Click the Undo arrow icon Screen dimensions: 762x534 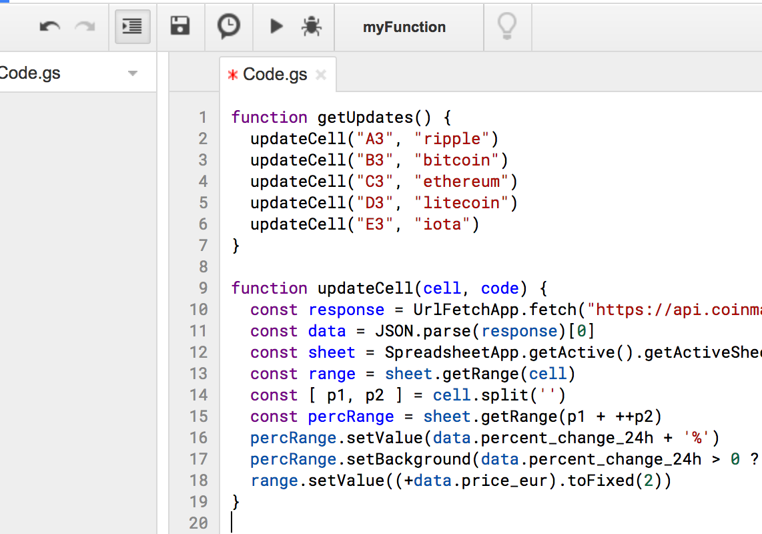click(x=49, y=27)
